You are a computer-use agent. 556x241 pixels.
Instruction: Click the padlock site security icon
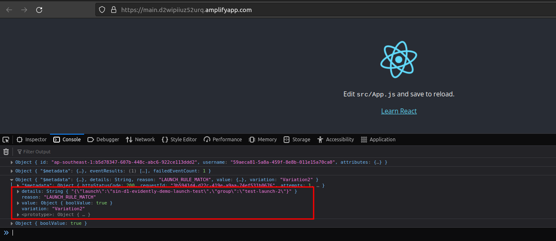[113, 10]
